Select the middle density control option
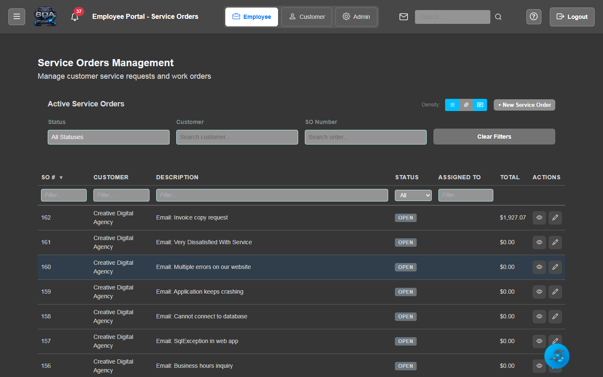 [x=466, y=105]
